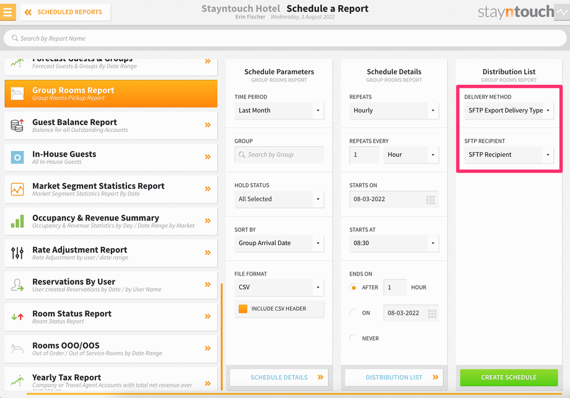
Task: Click Create Schedule button
Action: (x=509, y=378)
